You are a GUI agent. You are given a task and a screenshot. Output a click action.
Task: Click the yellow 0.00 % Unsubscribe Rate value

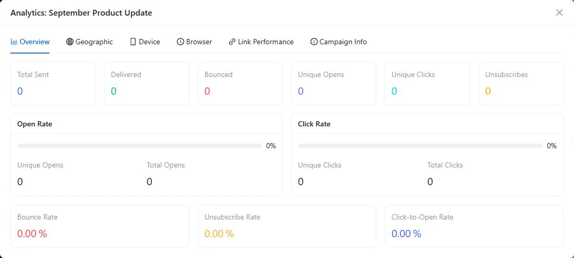(x=219, y=234)
